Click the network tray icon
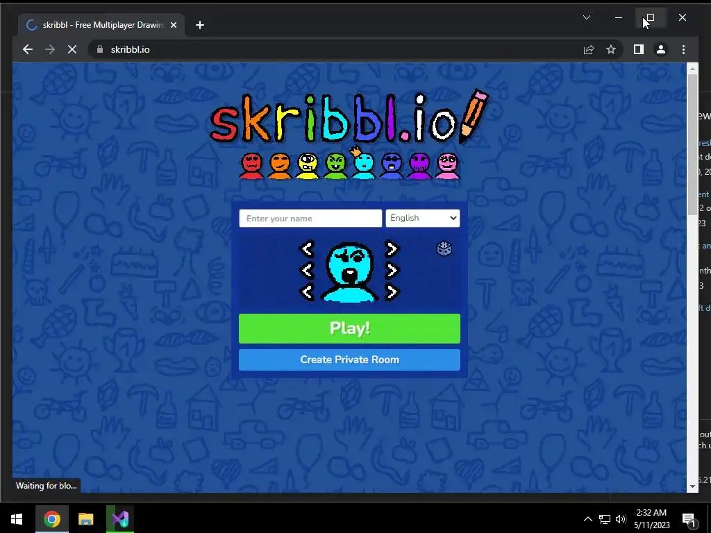 coord(605,519)
